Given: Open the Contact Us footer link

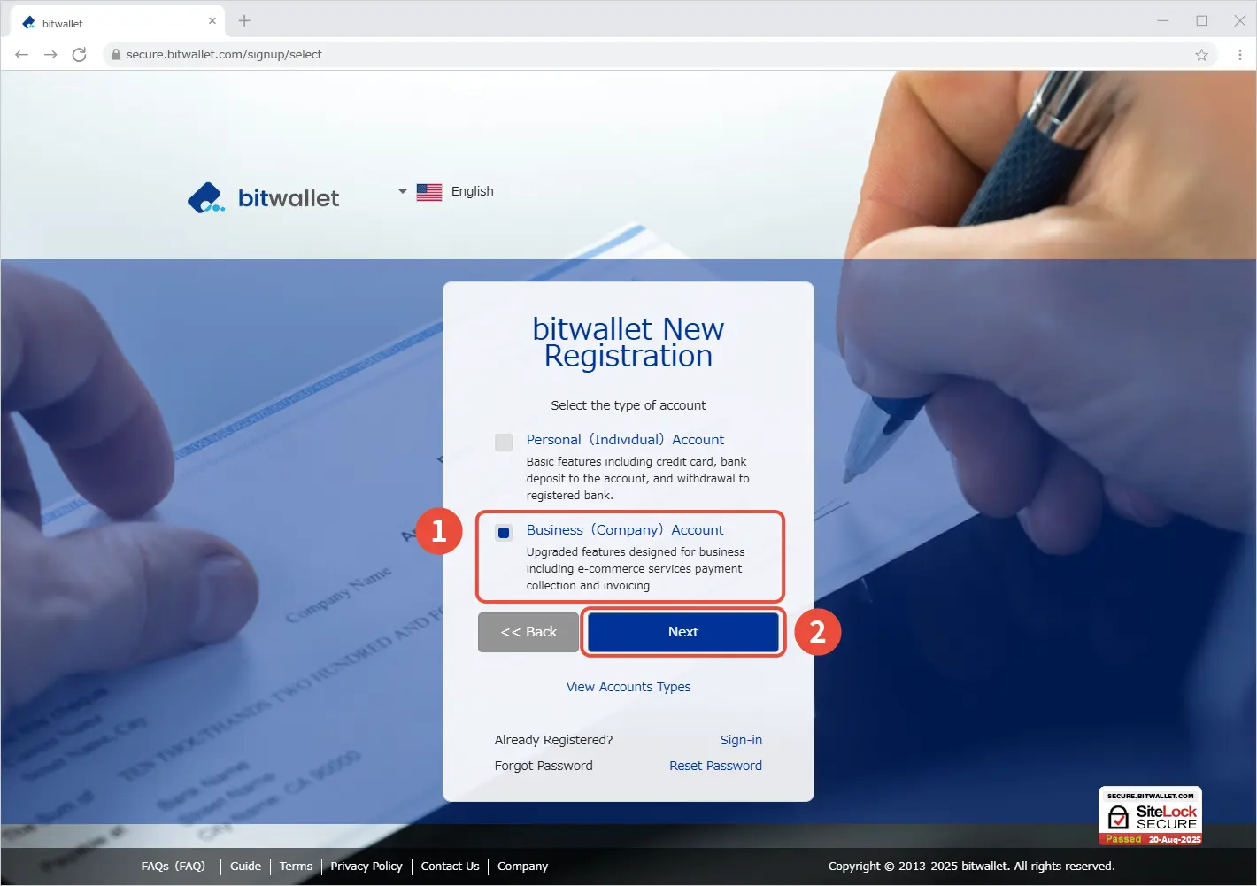Looking at the screenshot, I should 450,867.
